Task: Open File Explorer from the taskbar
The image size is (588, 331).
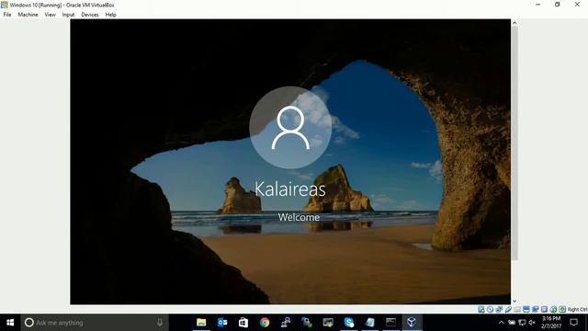Action: click(x=201, y=323)
